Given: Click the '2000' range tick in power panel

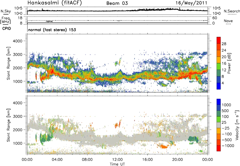Looking at the screenshot, I should [17, 68].
